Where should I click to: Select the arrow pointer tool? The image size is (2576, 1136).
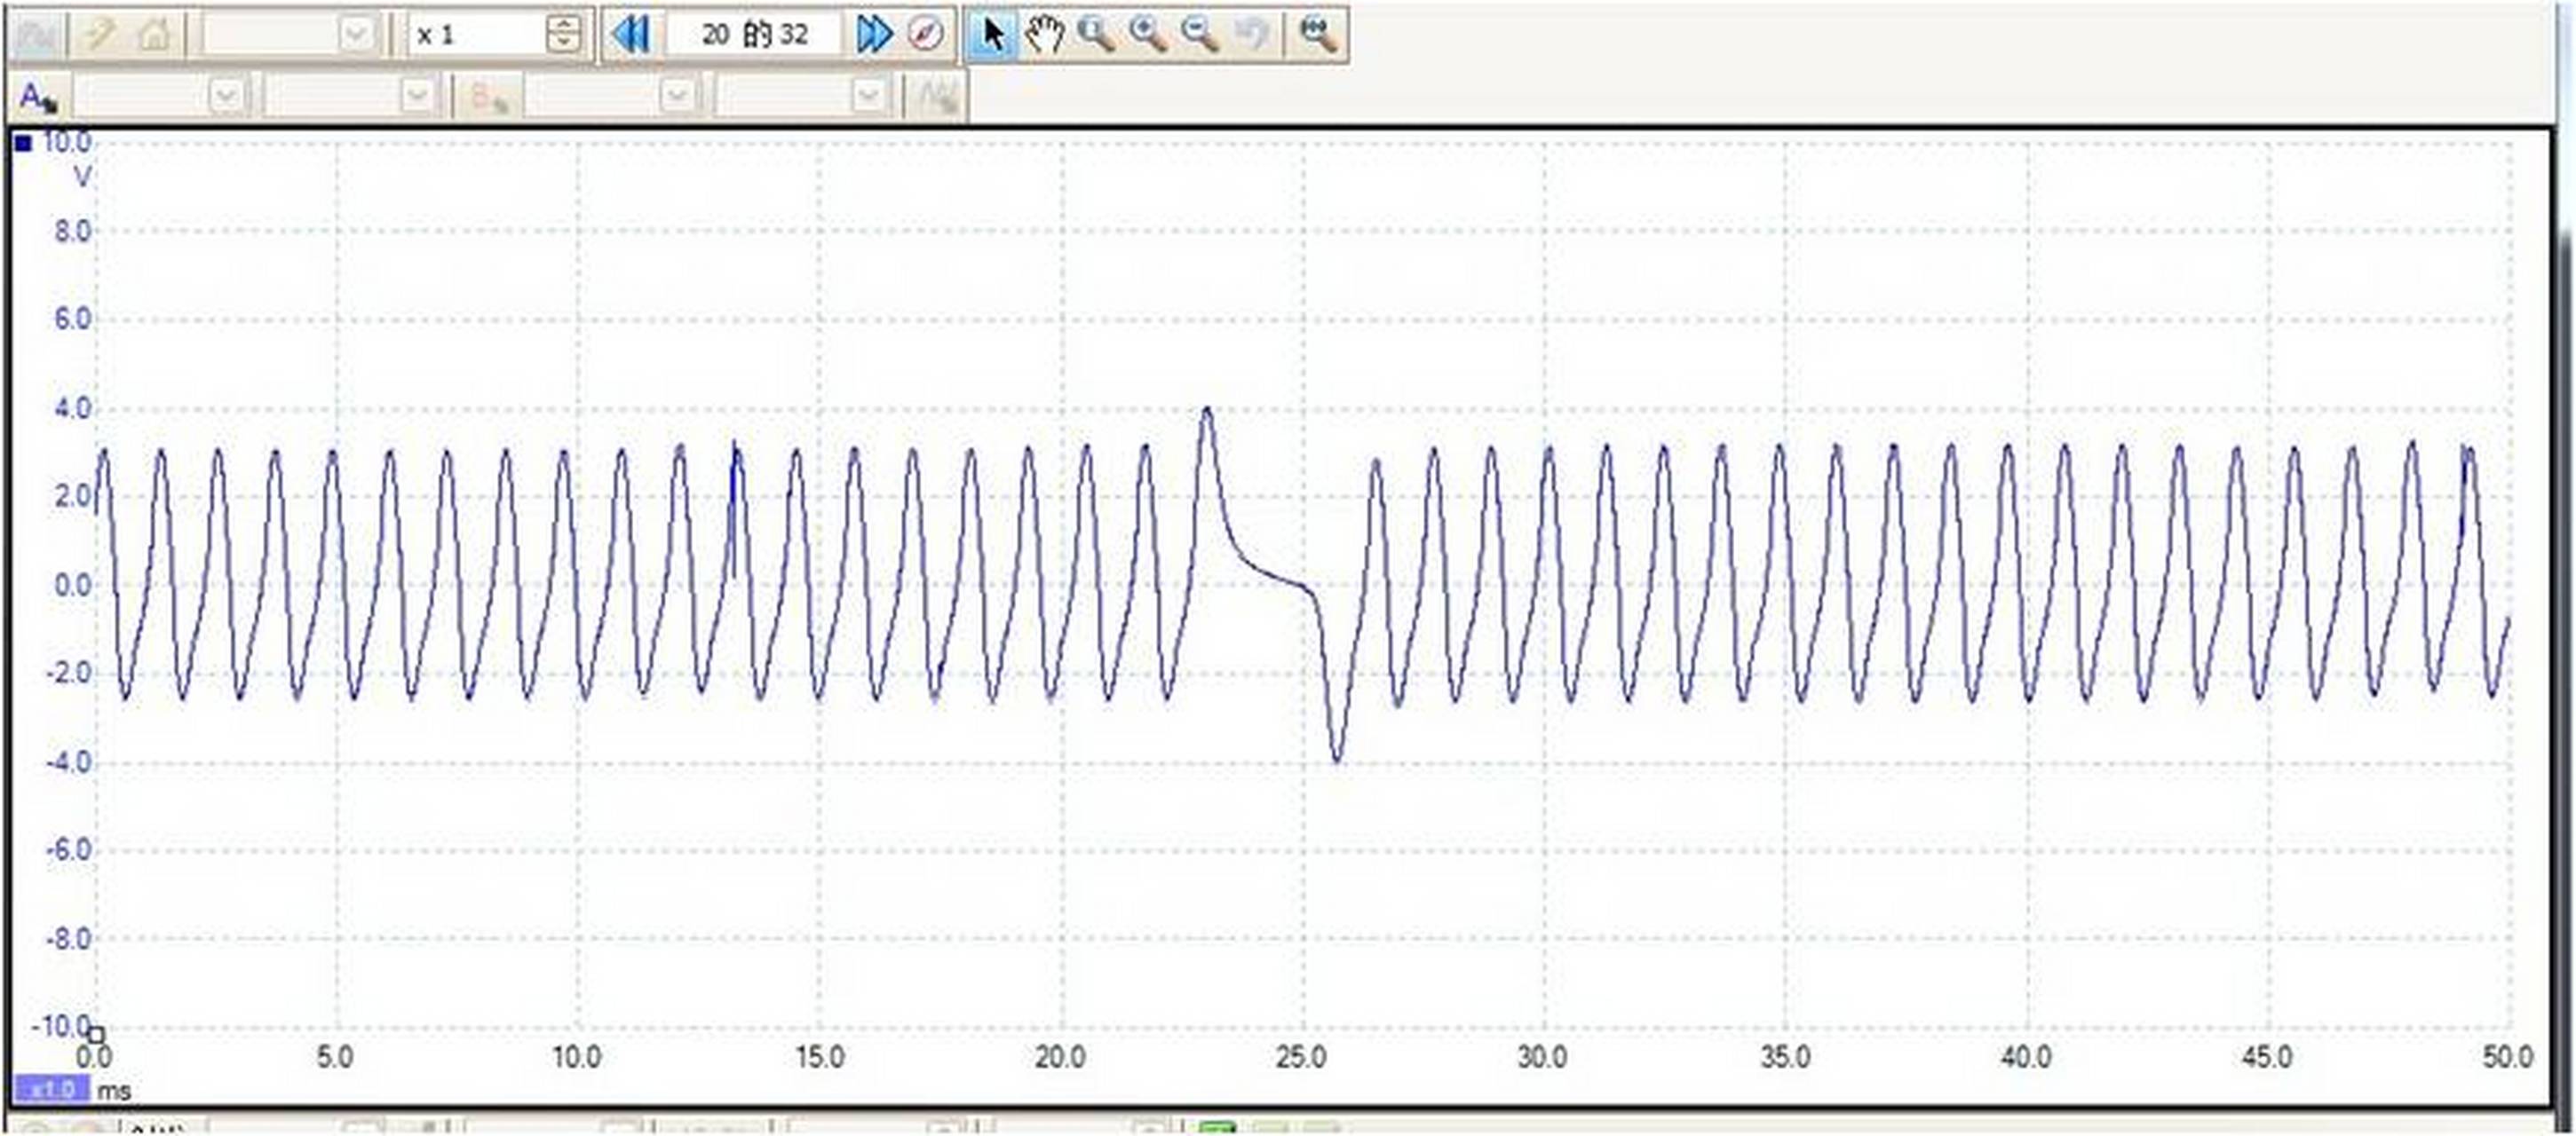(x=992, y=35)
